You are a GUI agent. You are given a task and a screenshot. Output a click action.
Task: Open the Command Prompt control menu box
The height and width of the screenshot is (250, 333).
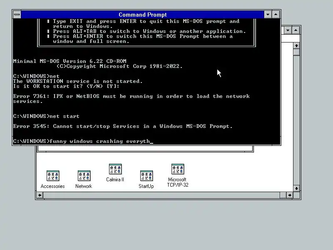17,15
